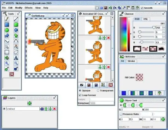Image resolution: width=168 pixels, height=130 pixels.
Task: Select the second ellipse arc type radio
Action: (129, 105)
